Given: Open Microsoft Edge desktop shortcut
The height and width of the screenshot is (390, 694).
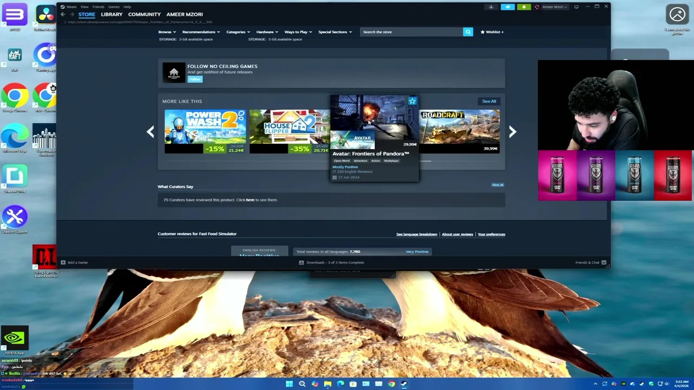Looking at the screenshot, I should click(15, 139).
